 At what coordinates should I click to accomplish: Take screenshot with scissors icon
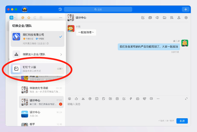[x=83, y=99]
